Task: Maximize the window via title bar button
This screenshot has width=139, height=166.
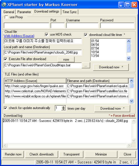Action: click(x=128, y=5)
